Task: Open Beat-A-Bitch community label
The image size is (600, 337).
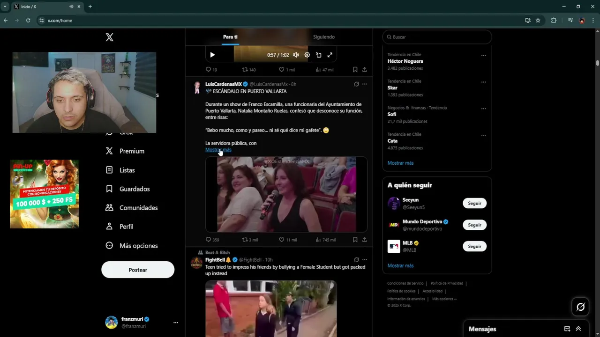Action: (x=217, y=253)
